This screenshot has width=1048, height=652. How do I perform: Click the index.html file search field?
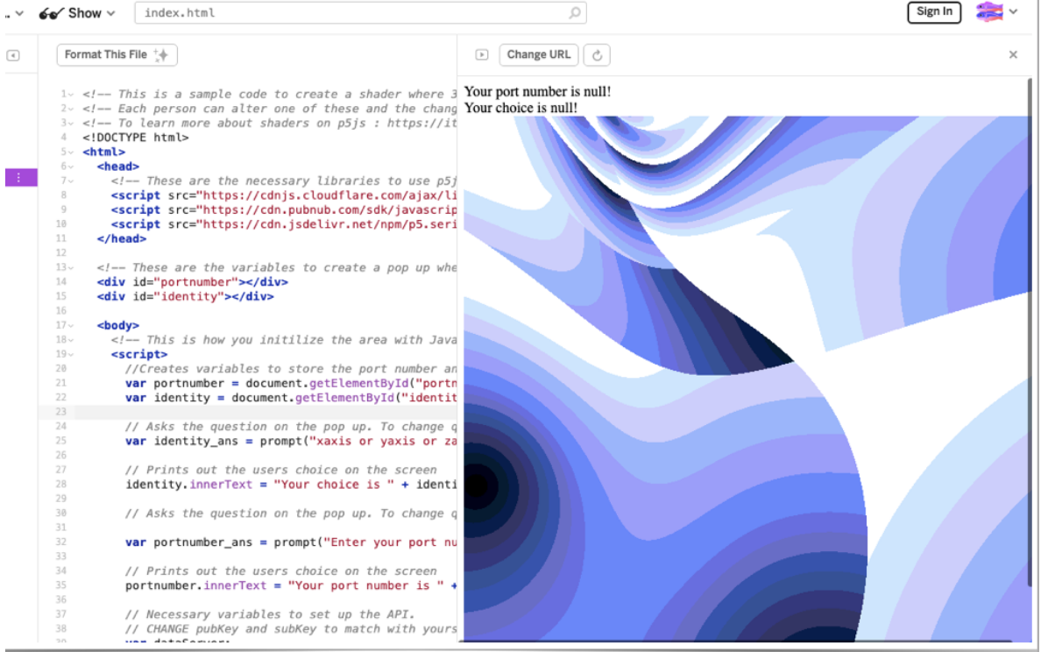point(360,12)
